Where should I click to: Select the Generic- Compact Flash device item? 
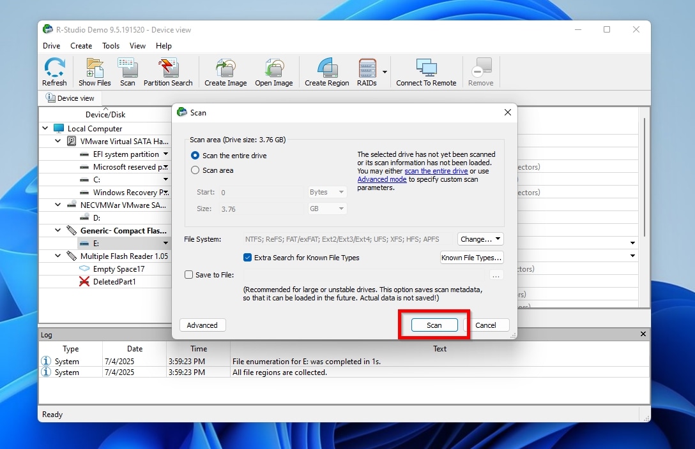[x=123, y=230]
